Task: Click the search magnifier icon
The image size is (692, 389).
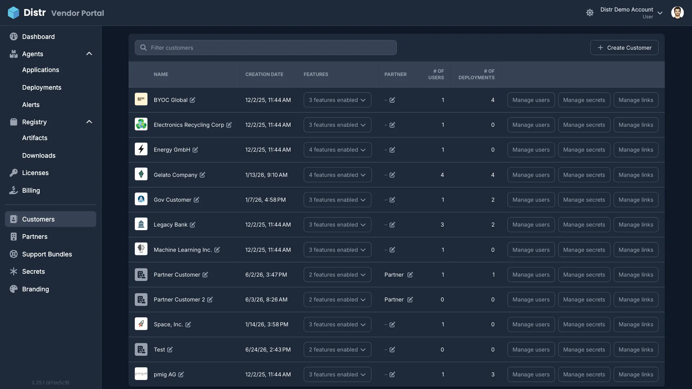Action: [x=143, y=48]
